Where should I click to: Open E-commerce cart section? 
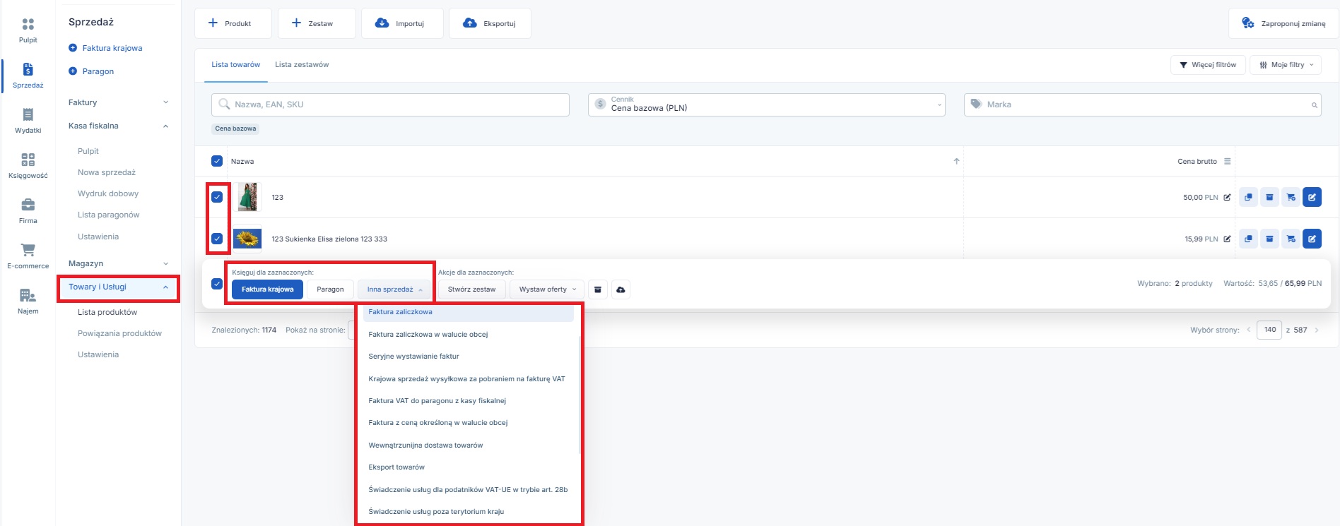click(28, 256)
